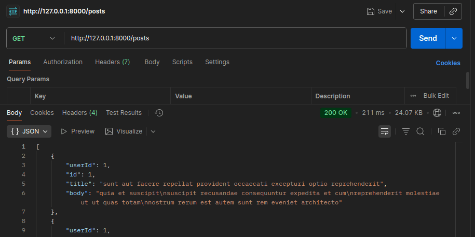Click the Share button

(x=428, y=11)
